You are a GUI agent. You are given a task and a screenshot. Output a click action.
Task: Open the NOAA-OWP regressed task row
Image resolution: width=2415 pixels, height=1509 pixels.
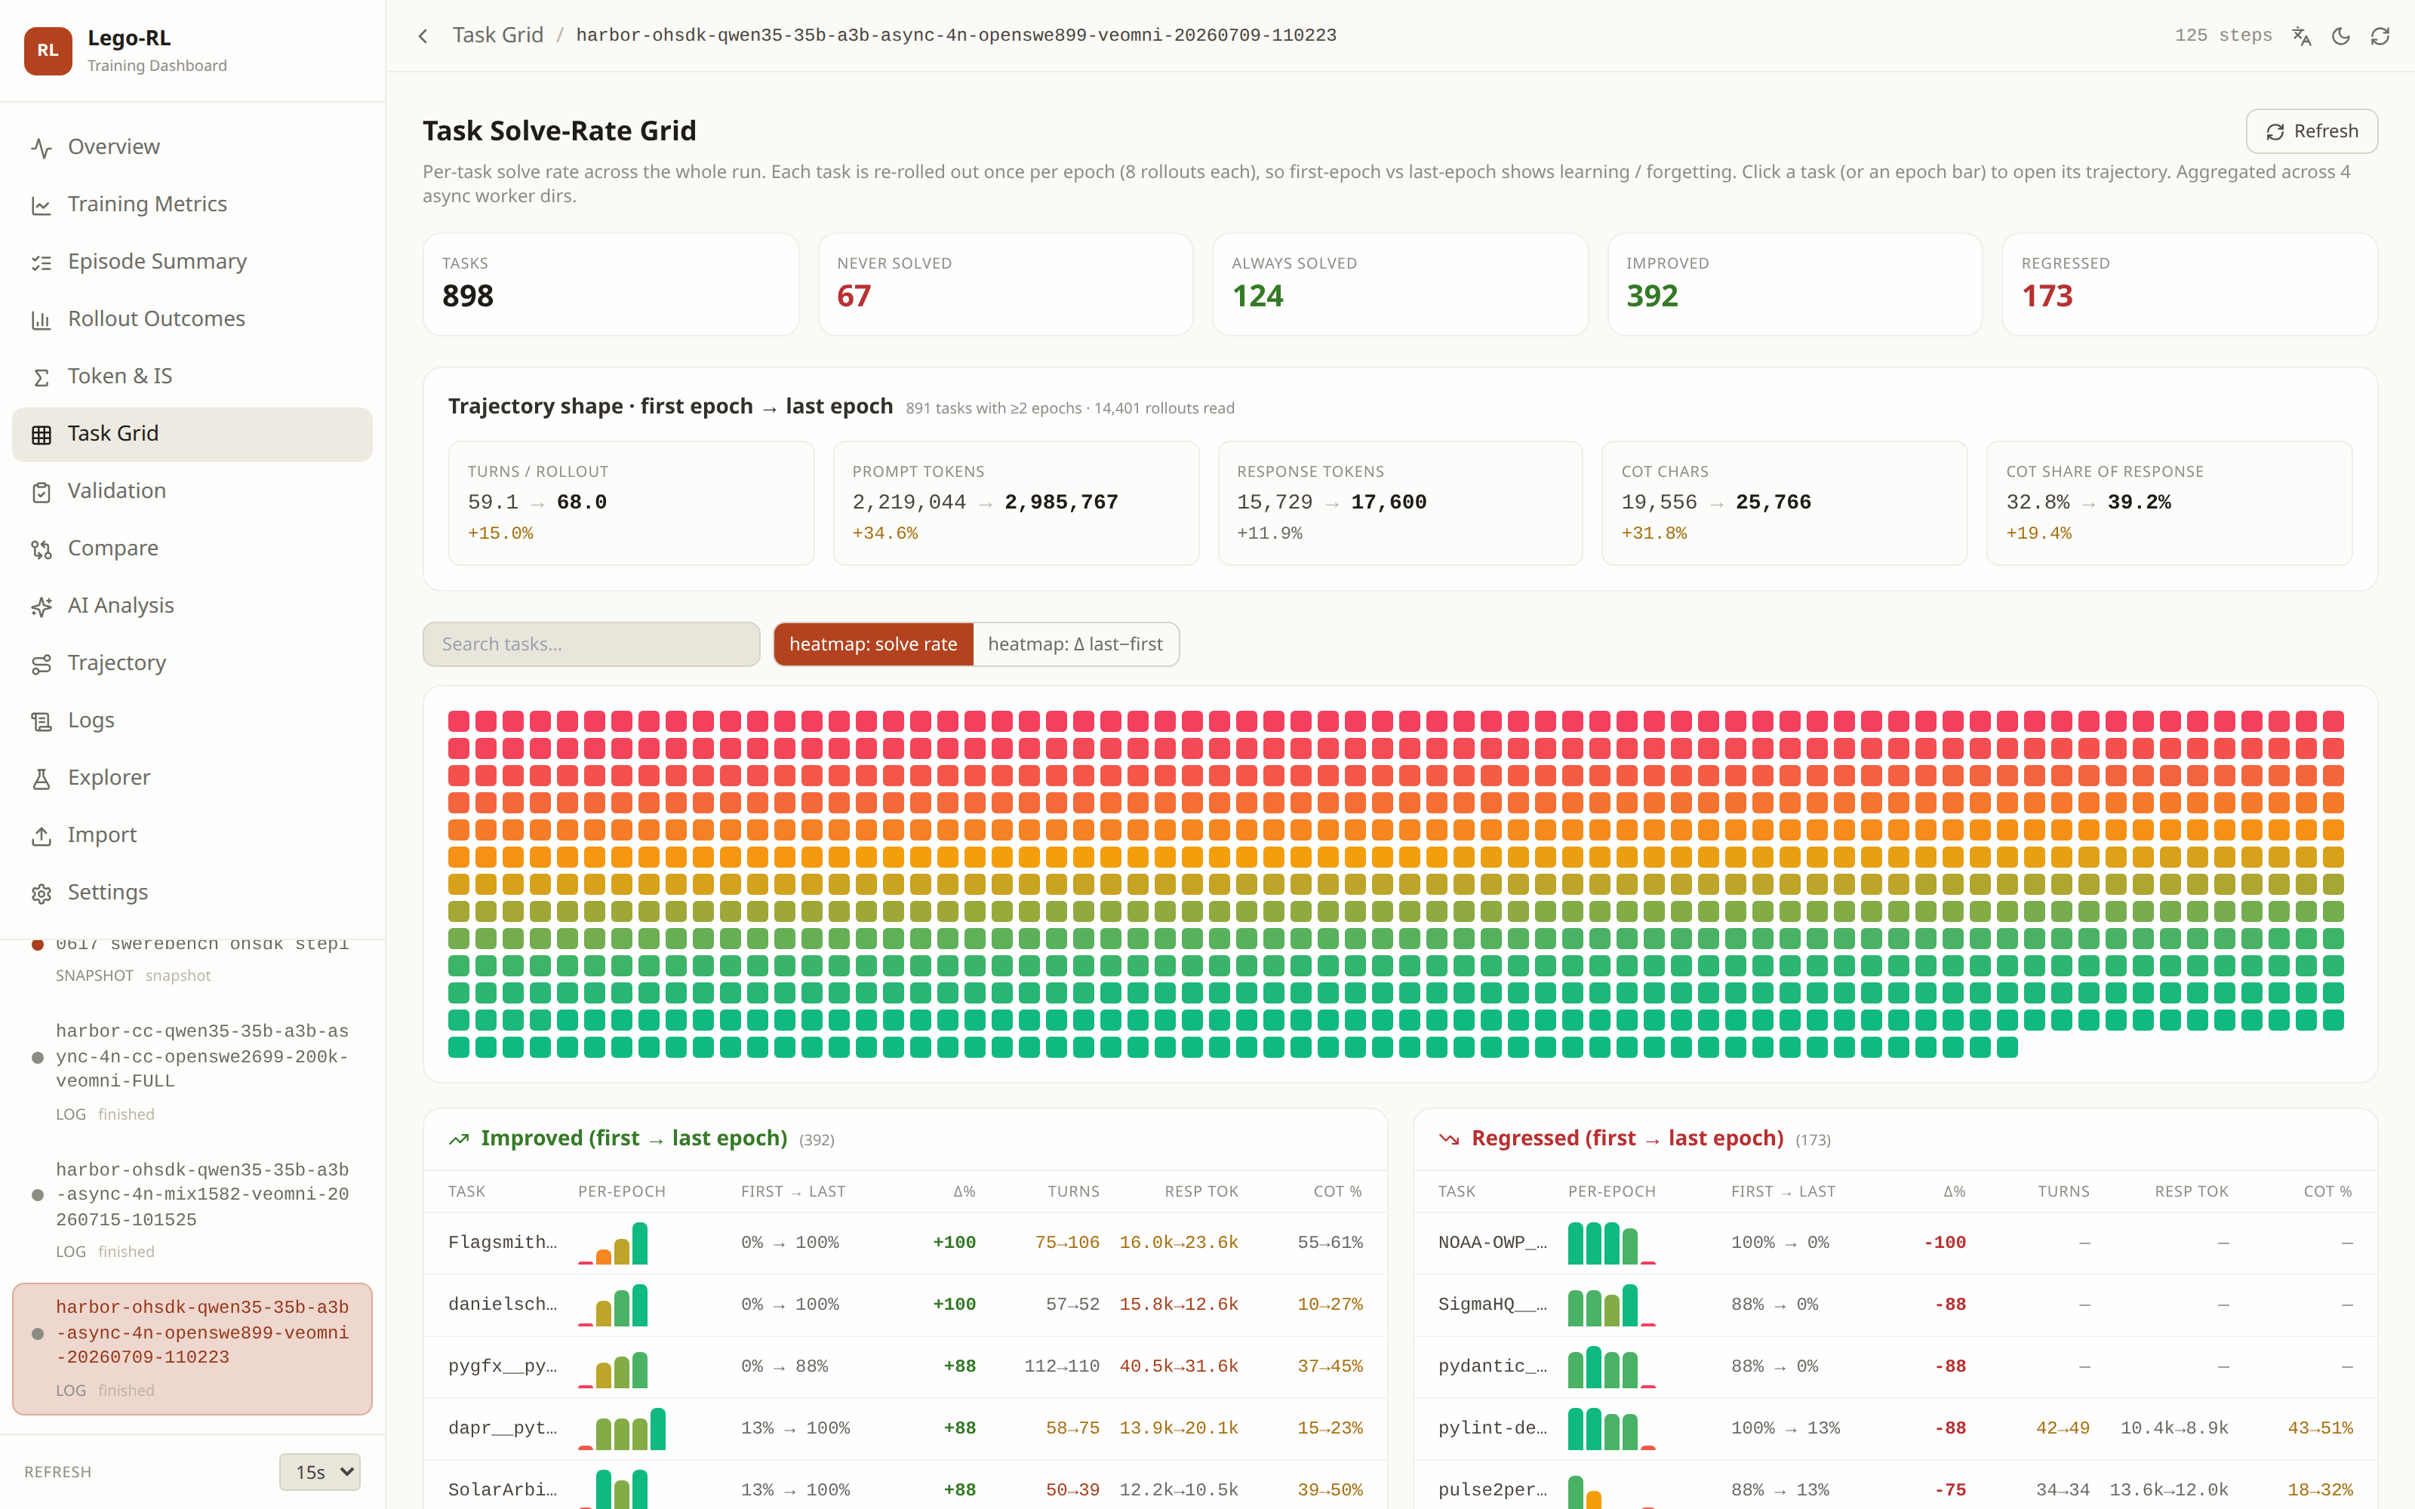[x=1895, y=1243]
